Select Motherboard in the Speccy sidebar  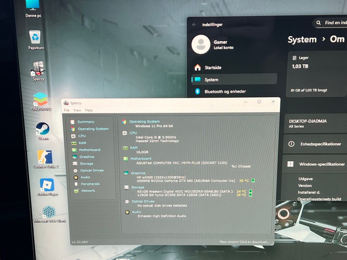[x=89, y=149]
